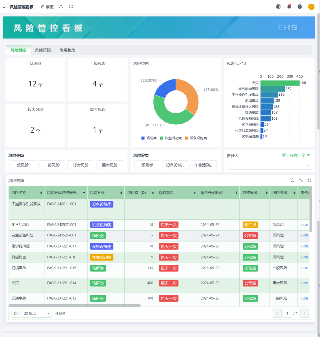
Task: Filter by 较大风险 level
Action: coord(81,165)
